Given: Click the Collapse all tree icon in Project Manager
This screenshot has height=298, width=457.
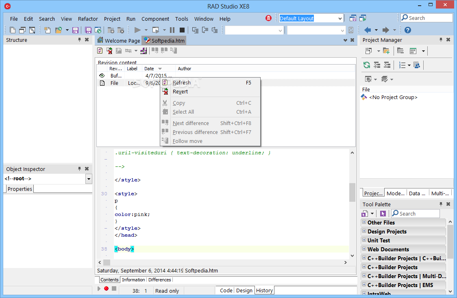Looking at the screenshot, I should [387, 65].
